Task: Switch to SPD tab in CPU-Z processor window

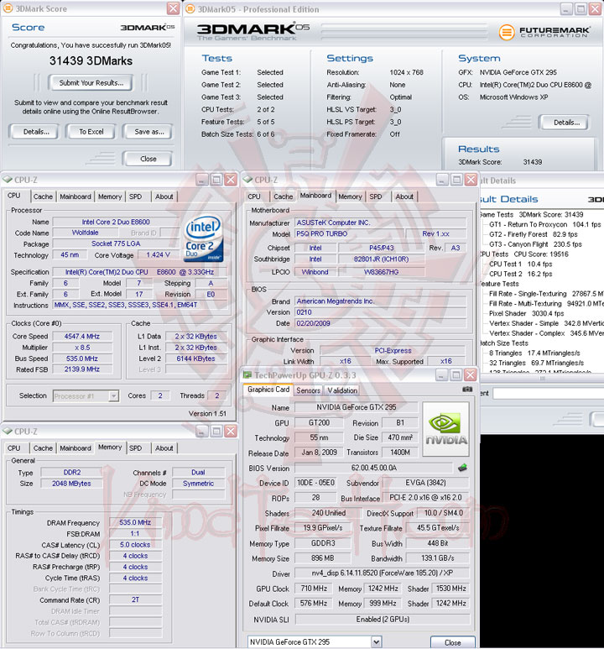Action: (135, 196)
